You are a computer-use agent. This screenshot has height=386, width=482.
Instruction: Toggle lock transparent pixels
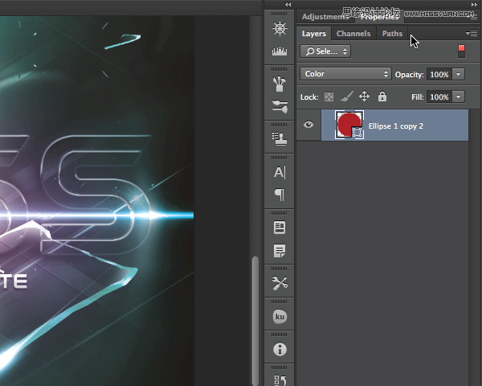[329, 96]
